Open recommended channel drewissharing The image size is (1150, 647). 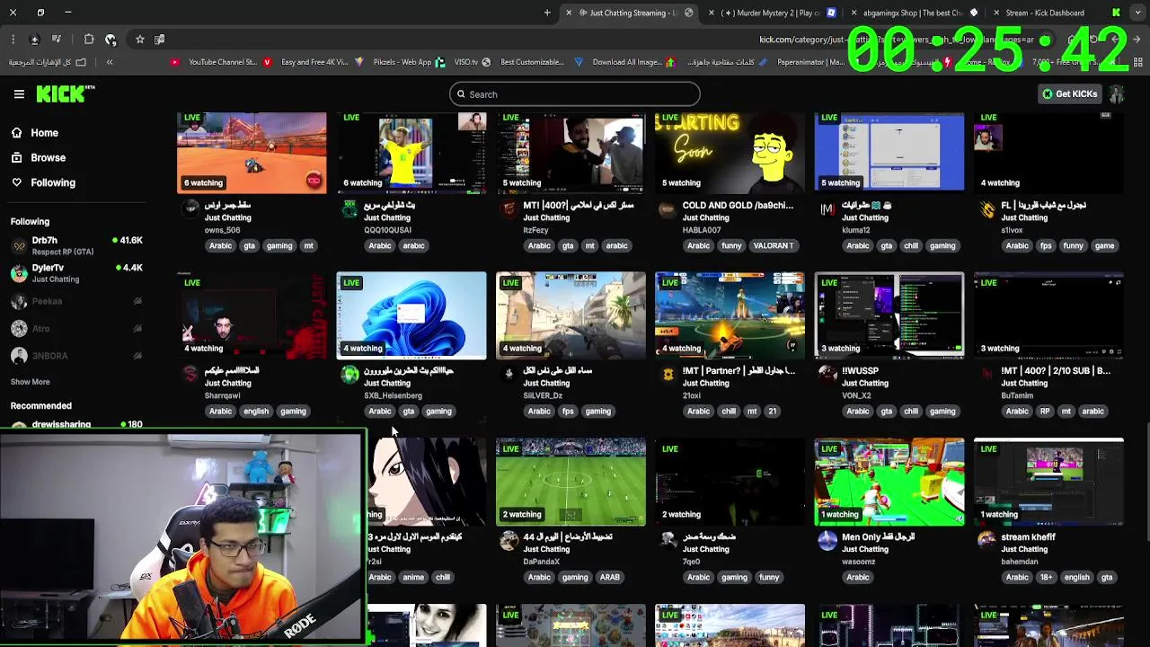(76, 424)
